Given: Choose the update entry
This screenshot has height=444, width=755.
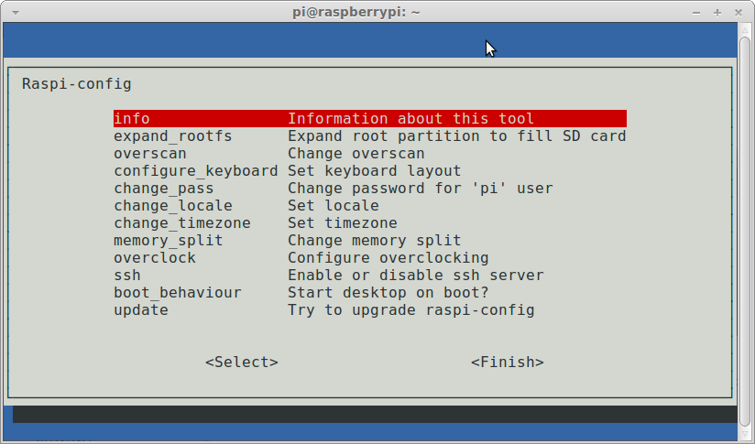Looking at the screenshot, I should pos(140,309).
